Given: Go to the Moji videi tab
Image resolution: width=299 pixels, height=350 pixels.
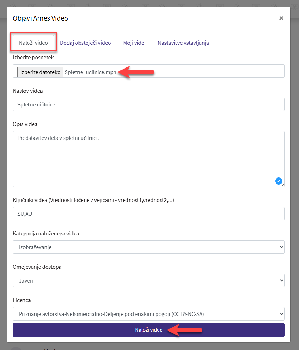Looking at the screenshot, I should point(134,43).
